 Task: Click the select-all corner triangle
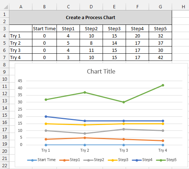(6, 7)
